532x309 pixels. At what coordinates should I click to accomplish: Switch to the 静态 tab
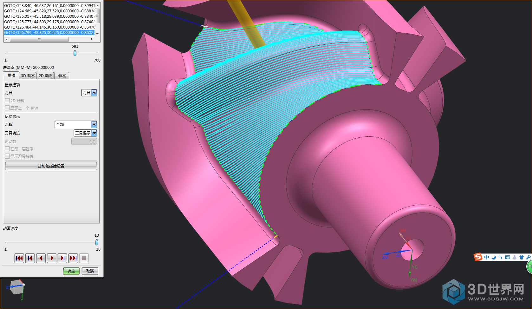point(62,76)
